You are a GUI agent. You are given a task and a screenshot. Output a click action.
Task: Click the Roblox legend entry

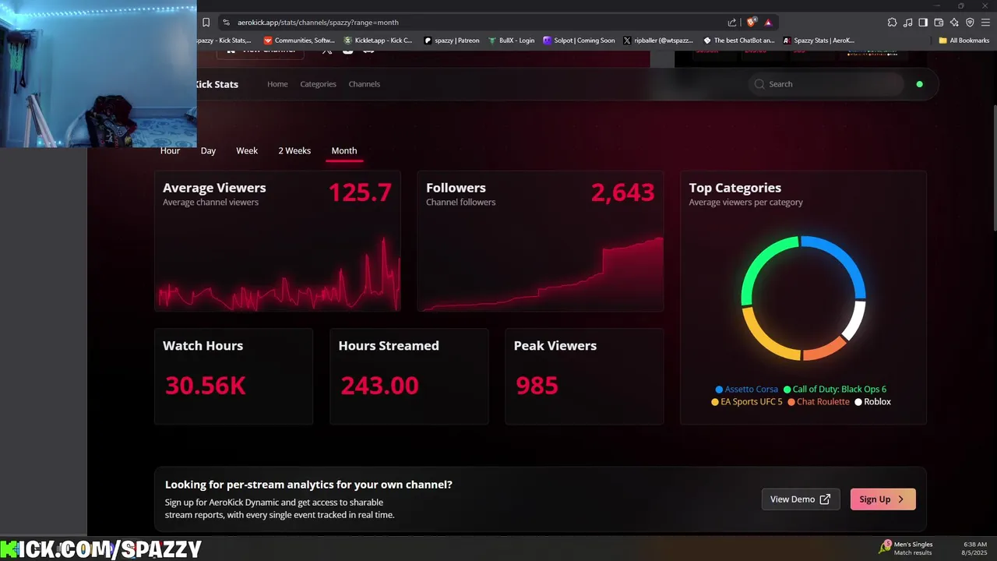click(872, 402)
